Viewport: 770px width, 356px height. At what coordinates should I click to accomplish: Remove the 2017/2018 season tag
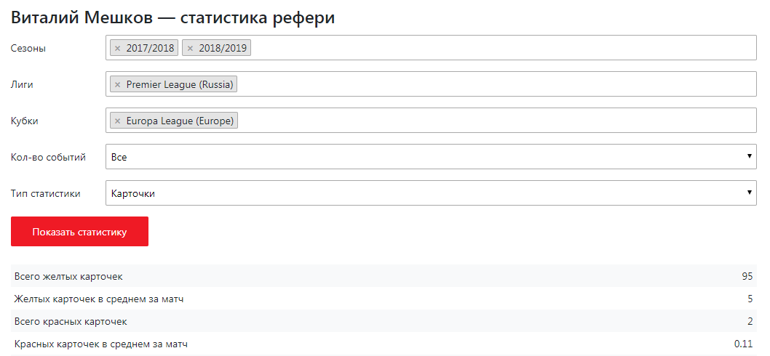pyautogui.click(x=117, y=49)
